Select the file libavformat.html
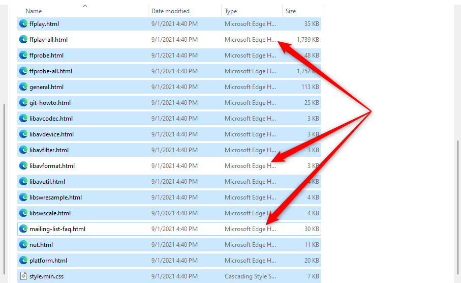This screenshot has height=283, width=461. (x=169, y=166)
